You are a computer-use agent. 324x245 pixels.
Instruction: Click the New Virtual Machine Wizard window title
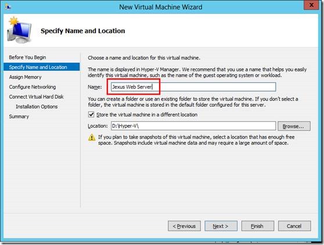161,7
